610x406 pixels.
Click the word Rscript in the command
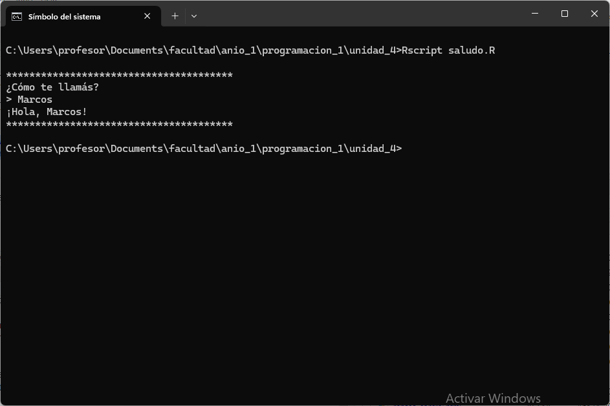[422, 50]
